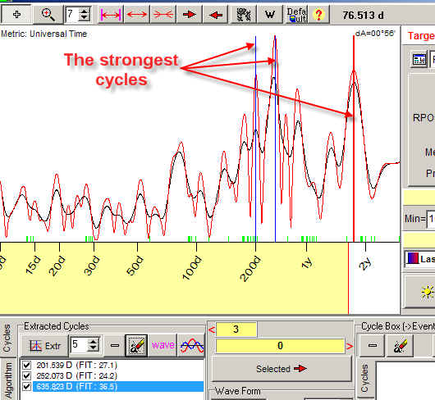Image resolution: width=435 pixels, height=400 pixels.
Task: Click the compress inward arrows icon
Action: coord(163,15)
